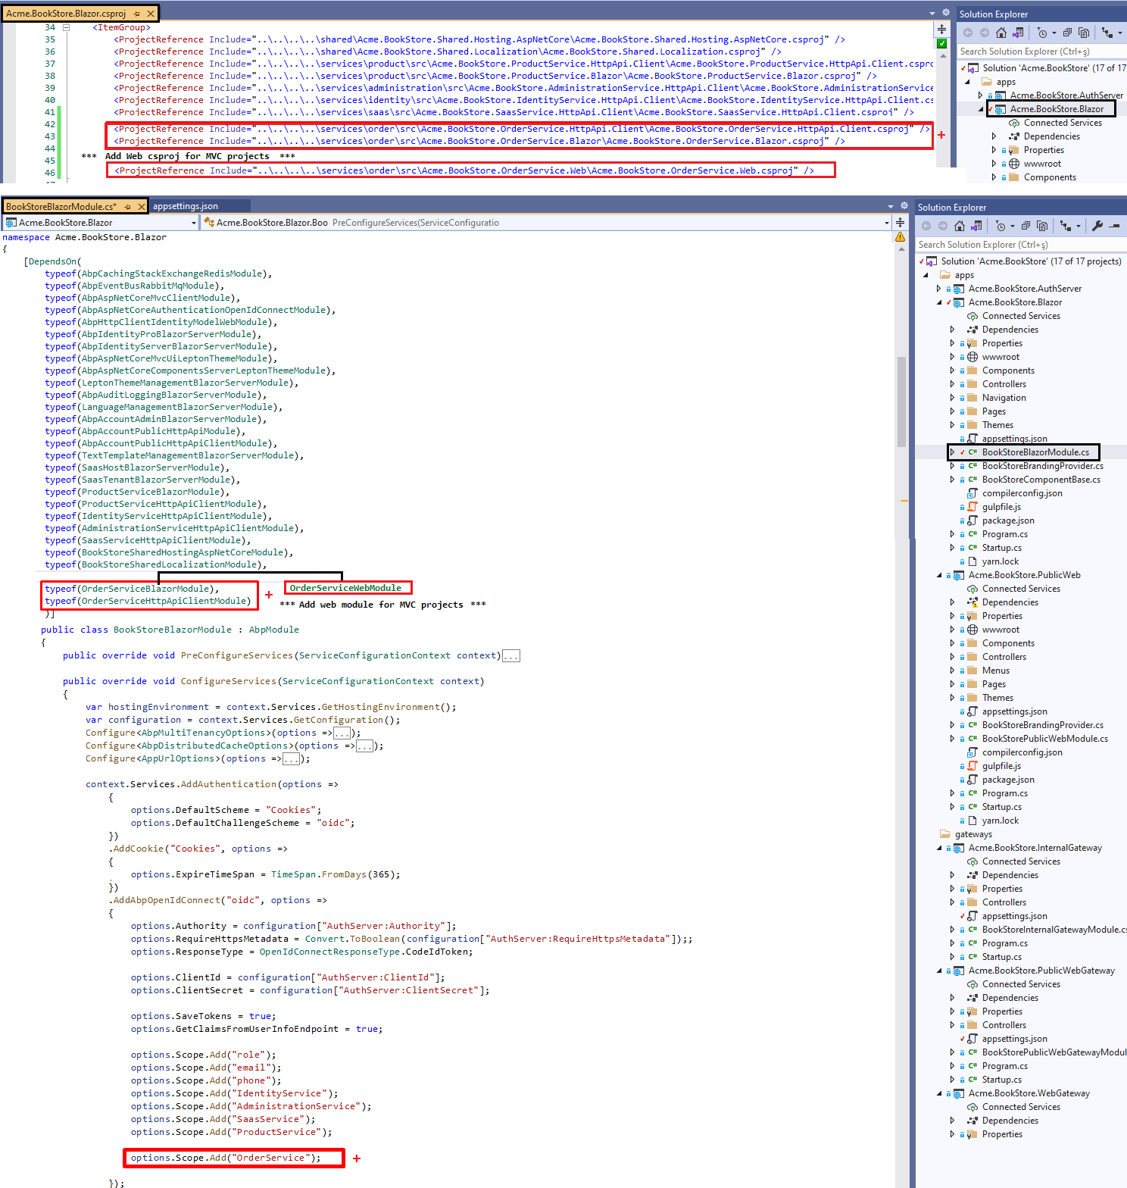The image size is (1127, 1188).
Task: Click search field in BookStoreBlazorModule window's Solution Explorer
Action: point(1021,245)
